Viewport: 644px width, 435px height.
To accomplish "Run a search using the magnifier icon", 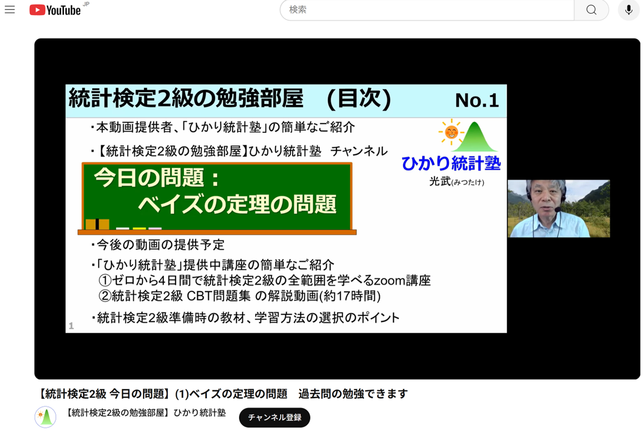I will pos(591,10).
